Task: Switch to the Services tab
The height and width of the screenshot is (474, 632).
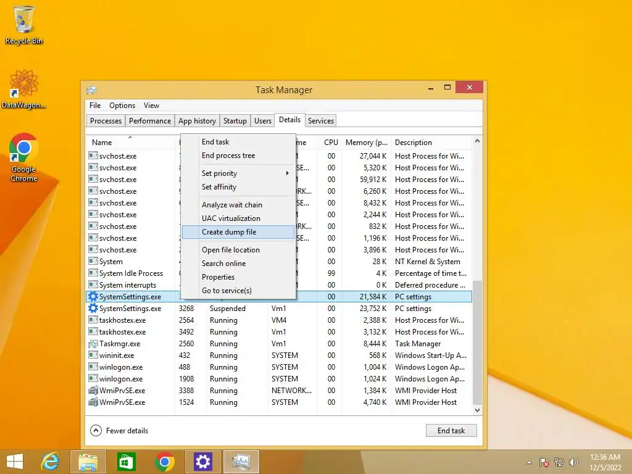Action: tap(321, 121)
